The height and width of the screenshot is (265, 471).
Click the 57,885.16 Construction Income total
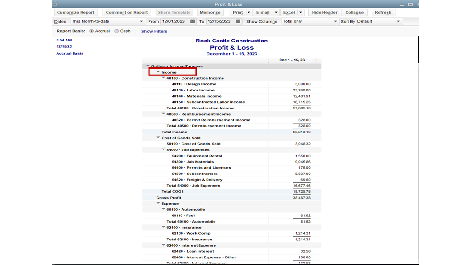pyautogui.click(x=302, y=108)
